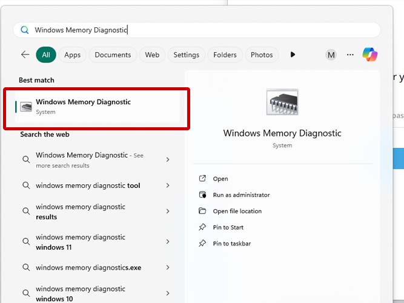Switch to the Apps filter tab

click(x=72, y=55)
